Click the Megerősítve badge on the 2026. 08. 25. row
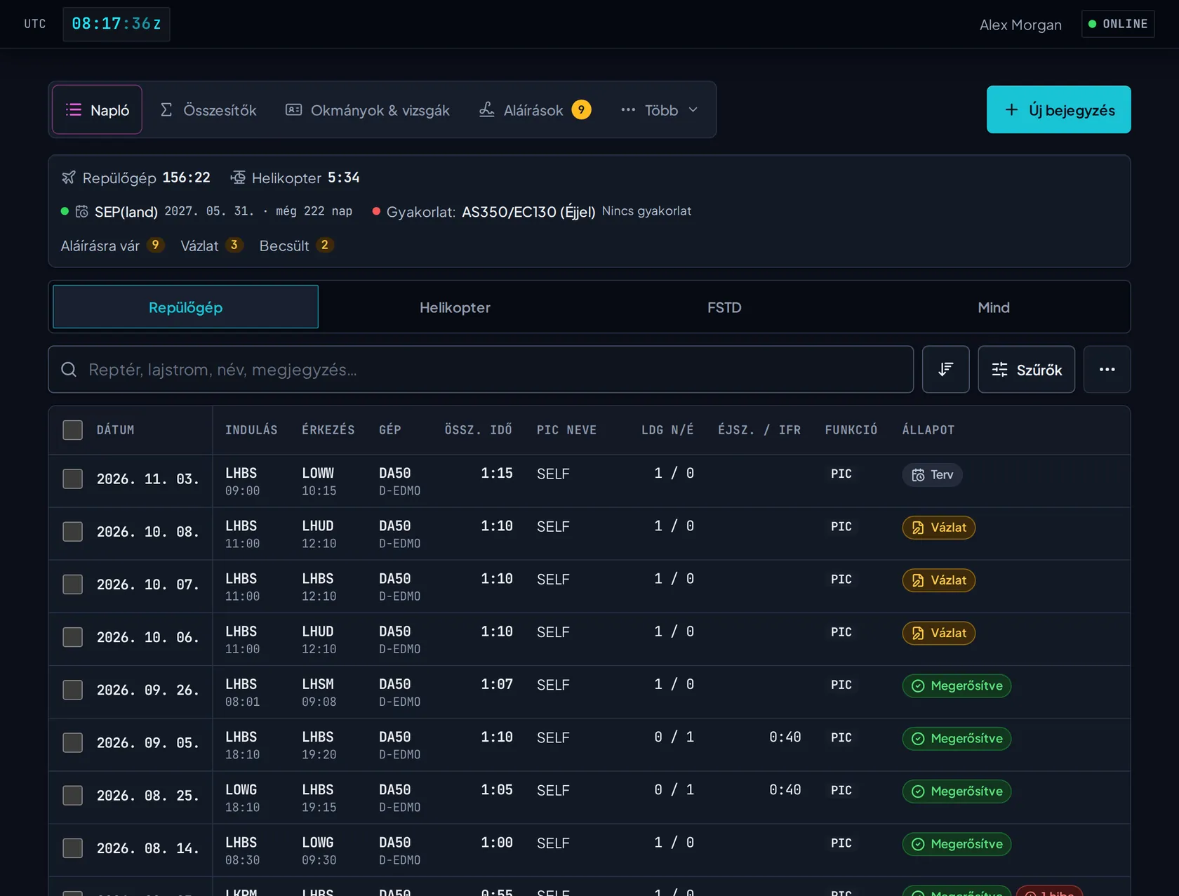This screenshot has width=1179, height=896. 957,791
